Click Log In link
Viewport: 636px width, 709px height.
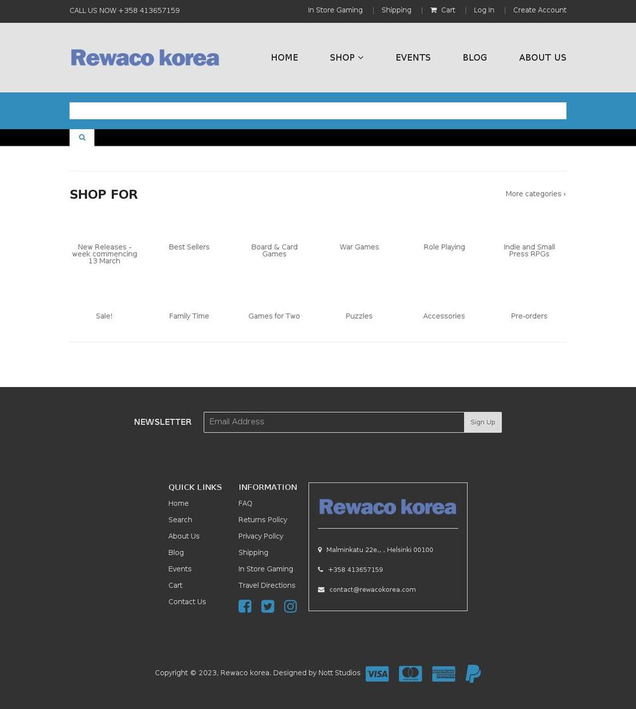point(484,10)
